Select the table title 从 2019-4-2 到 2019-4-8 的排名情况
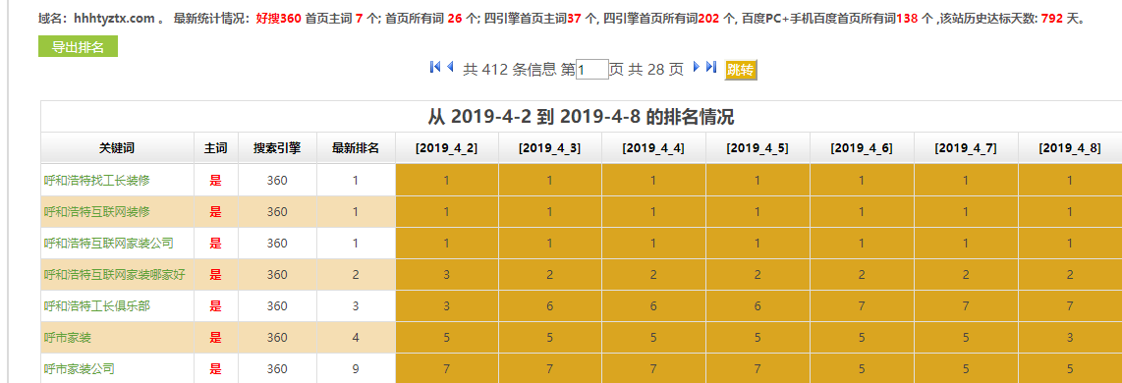The width and height of the screenshot is (1122, 383). click(581, 116)
